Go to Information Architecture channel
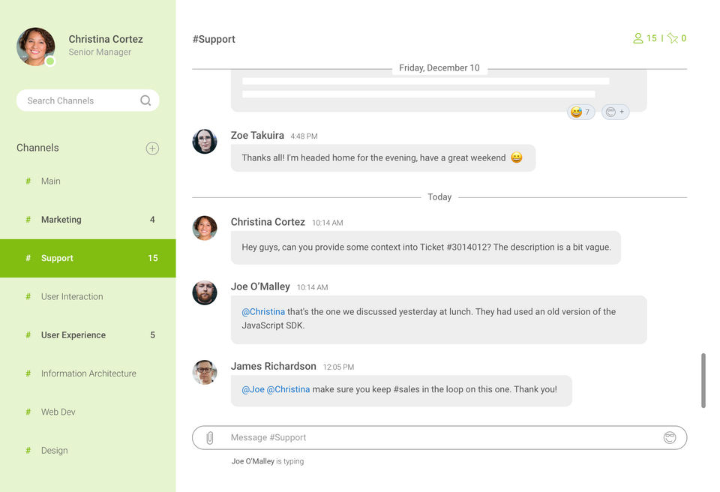The width and height of the screenshot is (720, 492). tap(88, 373)
